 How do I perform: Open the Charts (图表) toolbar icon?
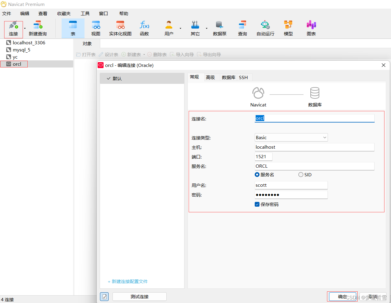click(311, 29)
